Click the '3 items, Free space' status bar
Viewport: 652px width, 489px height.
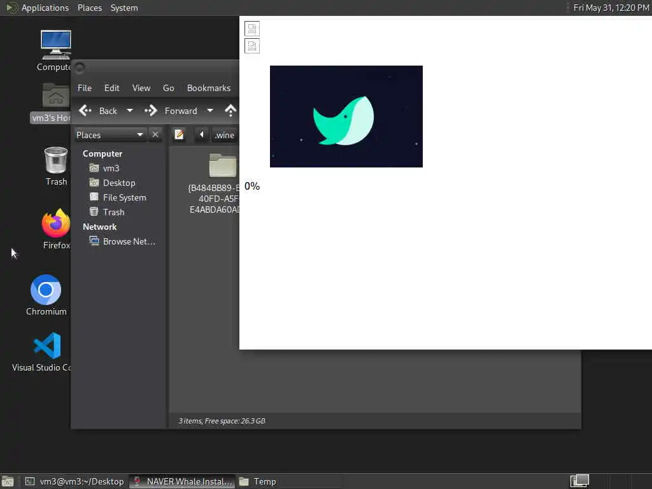[x=222, y=421]
